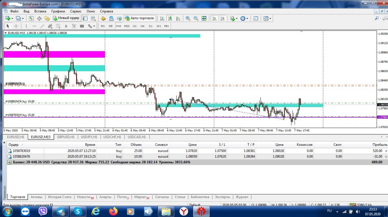Screen dimensions: 388x217
Task: Draw a horizontal line on chart
Action: (34, 26)
